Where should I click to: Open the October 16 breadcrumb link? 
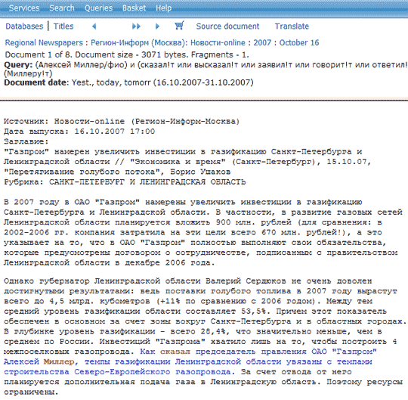299,42
